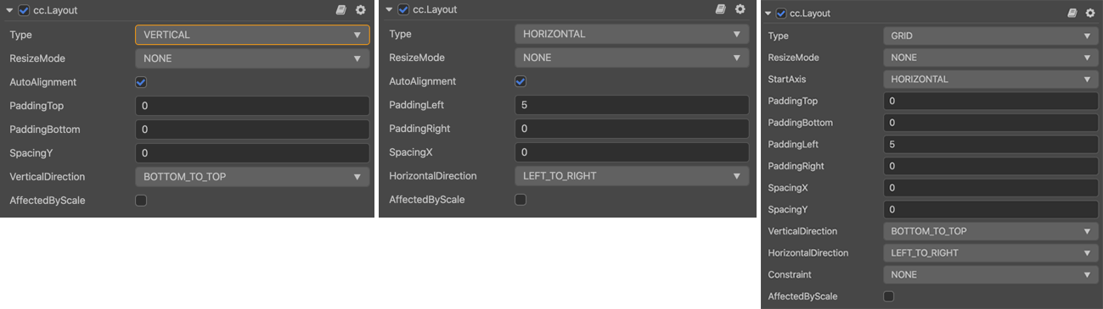Disable the cc.Layout component in the HORIZONTAL panel
This screenshot has height=309, width=1103.
click(403, 10)
